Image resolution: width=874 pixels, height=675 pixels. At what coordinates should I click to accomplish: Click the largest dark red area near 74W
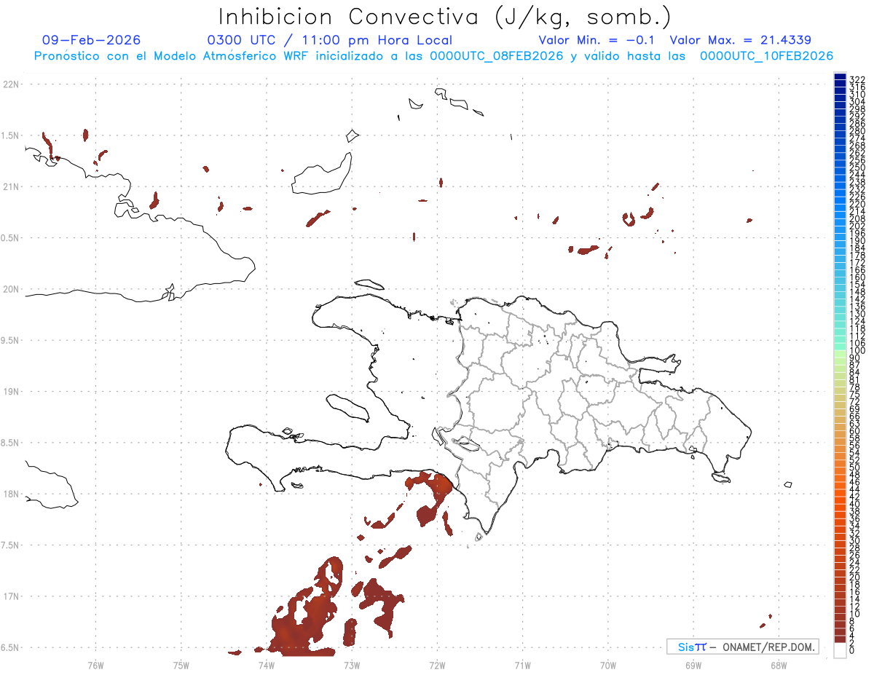pyautogui.click(x=308, y=615)
